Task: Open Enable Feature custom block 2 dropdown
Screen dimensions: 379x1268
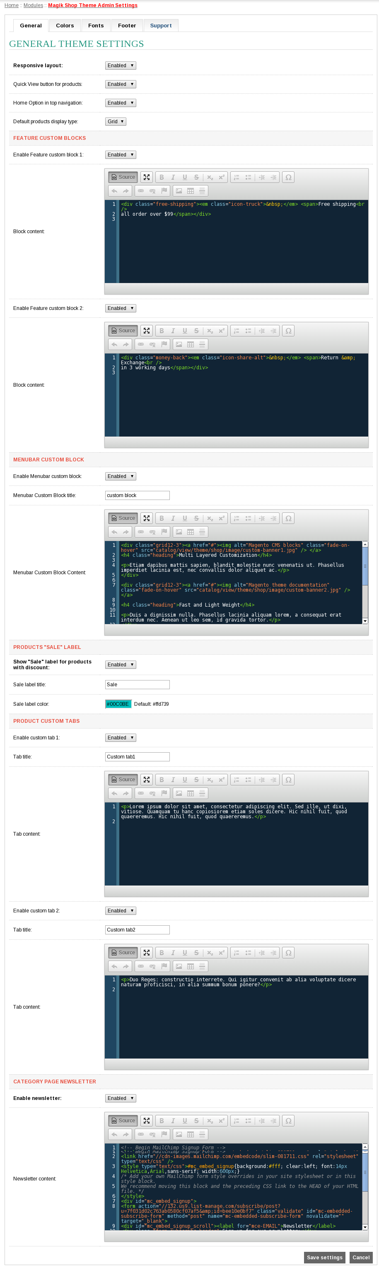Action: coord(121,308)
